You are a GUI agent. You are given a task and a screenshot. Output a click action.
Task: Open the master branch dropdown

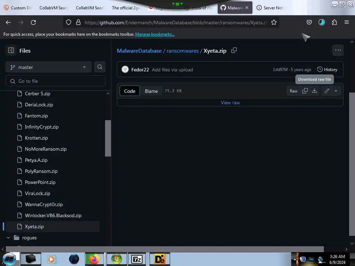click(x=49, y=67)
